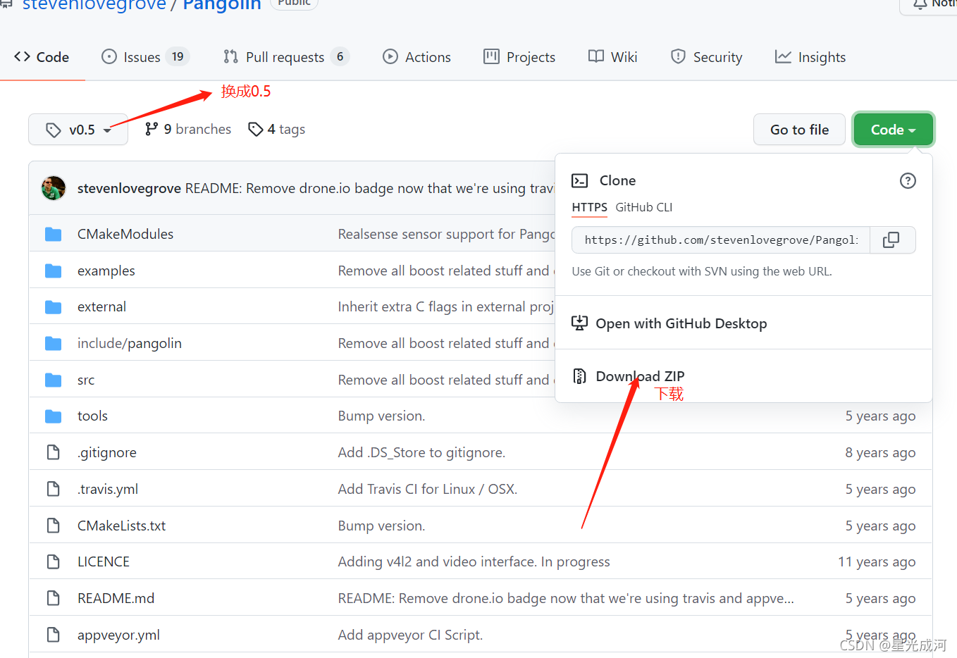Open the Projects tab

519,57
